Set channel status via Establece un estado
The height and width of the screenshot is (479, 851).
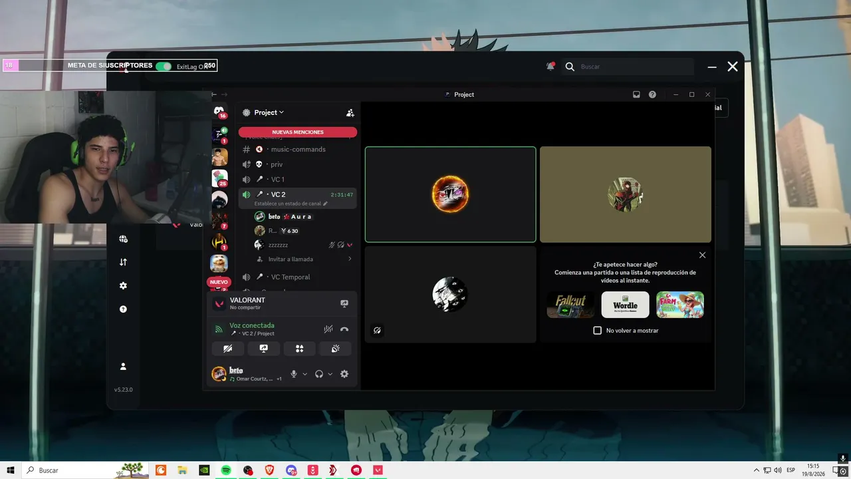[291, 204]
